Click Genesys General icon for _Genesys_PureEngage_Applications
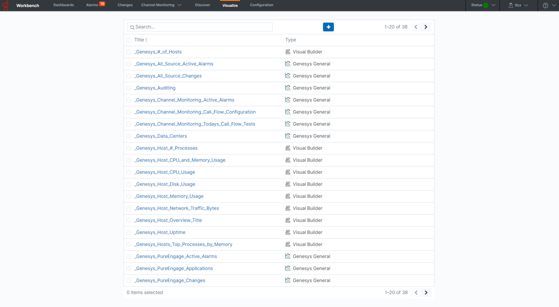This screenshot has width=559, height=307. 288,268
